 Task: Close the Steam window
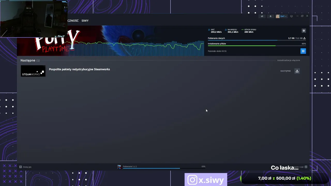pyautogui.click(x=307, y=16)
